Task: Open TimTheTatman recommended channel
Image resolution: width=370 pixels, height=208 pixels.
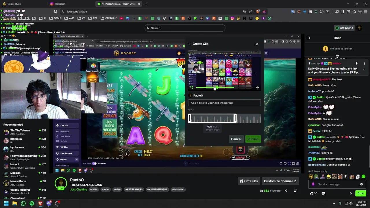Action: pos(25,132)
